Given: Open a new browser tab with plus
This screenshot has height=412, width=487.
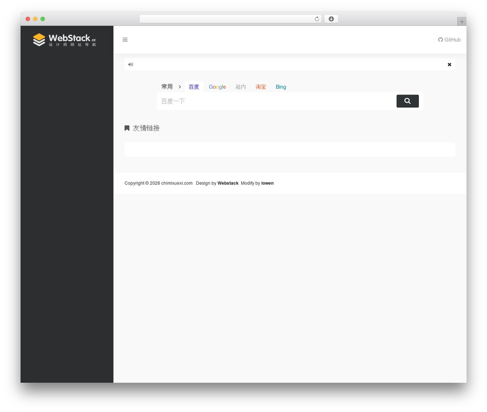Looking at the screenshot, I should pos(462,22).
